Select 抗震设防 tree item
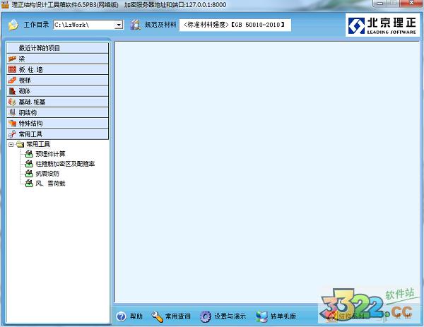Image resolution: width=424 pixels, height=327 pixels. [47, 174]
